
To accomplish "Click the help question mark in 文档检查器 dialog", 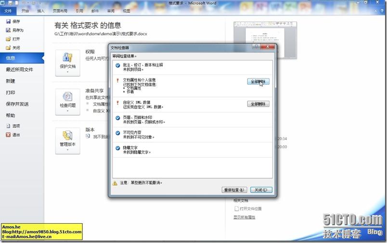I will pyautogui.click(x=256, y=46).
